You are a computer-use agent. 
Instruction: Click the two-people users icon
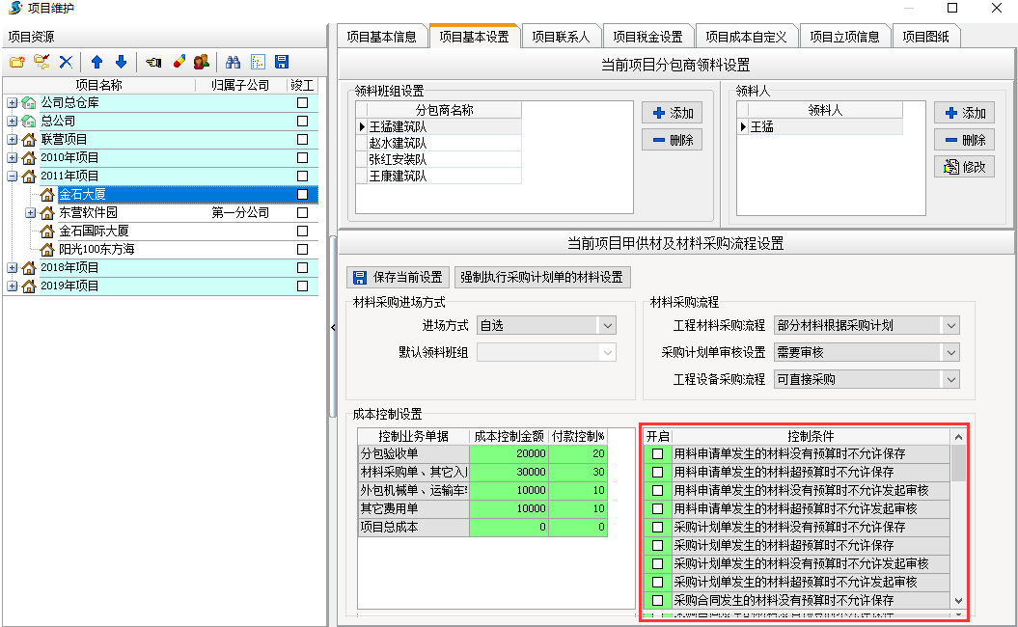(202, 62)
